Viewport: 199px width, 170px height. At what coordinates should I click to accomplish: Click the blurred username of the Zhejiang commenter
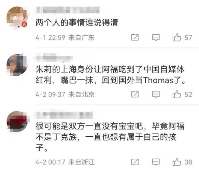65,115
